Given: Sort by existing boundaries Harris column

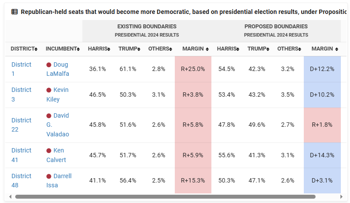Looking at the screenshot, I should [x=99, y=49].
